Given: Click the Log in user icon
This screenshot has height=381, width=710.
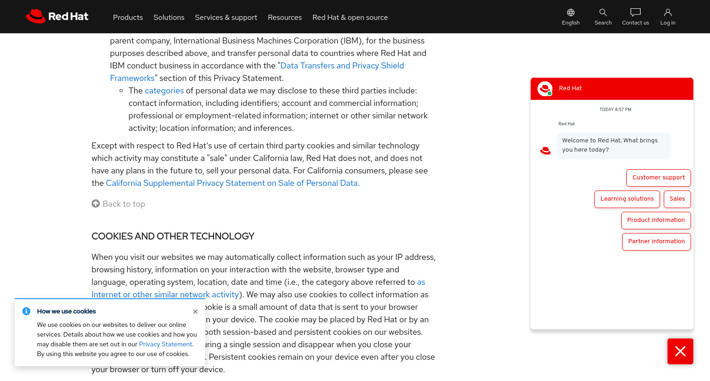Looking at the screenshot, I should [x=667, y=17].
